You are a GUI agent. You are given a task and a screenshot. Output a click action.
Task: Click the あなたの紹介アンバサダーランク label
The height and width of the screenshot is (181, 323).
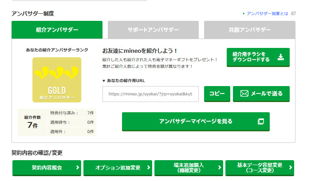point(57,50)
